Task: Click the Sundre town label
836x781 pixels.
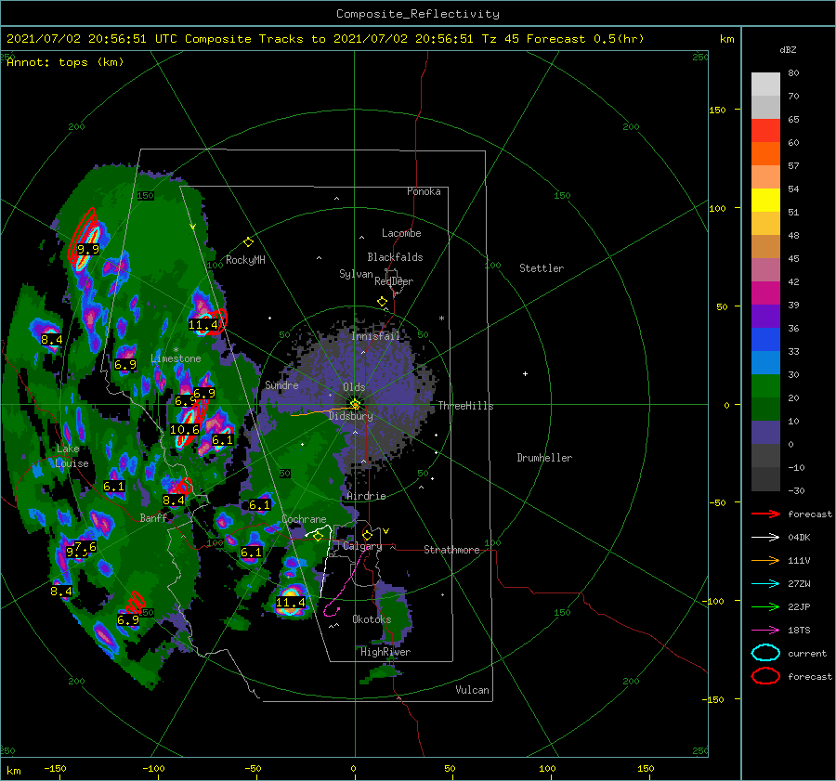Action: [281, 384]
